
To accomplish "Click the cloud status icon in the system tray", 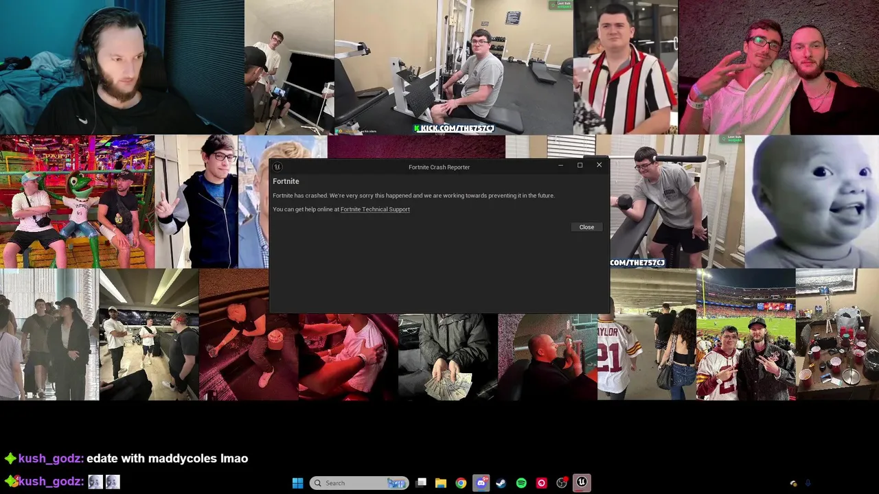I will [794, 483].
